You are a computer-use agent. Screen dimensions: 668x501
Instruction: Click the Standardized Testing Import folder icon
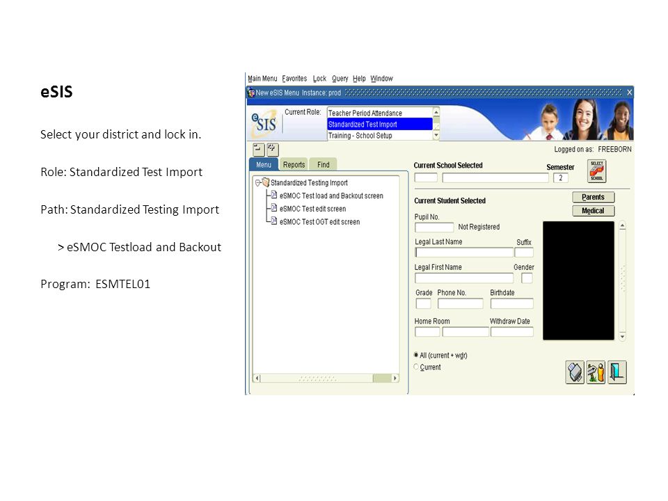pyautogui.click(x=266, y=182)
